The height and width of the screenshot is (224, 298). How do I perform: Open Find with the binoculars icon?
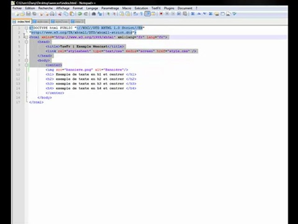tap(94, 14)
